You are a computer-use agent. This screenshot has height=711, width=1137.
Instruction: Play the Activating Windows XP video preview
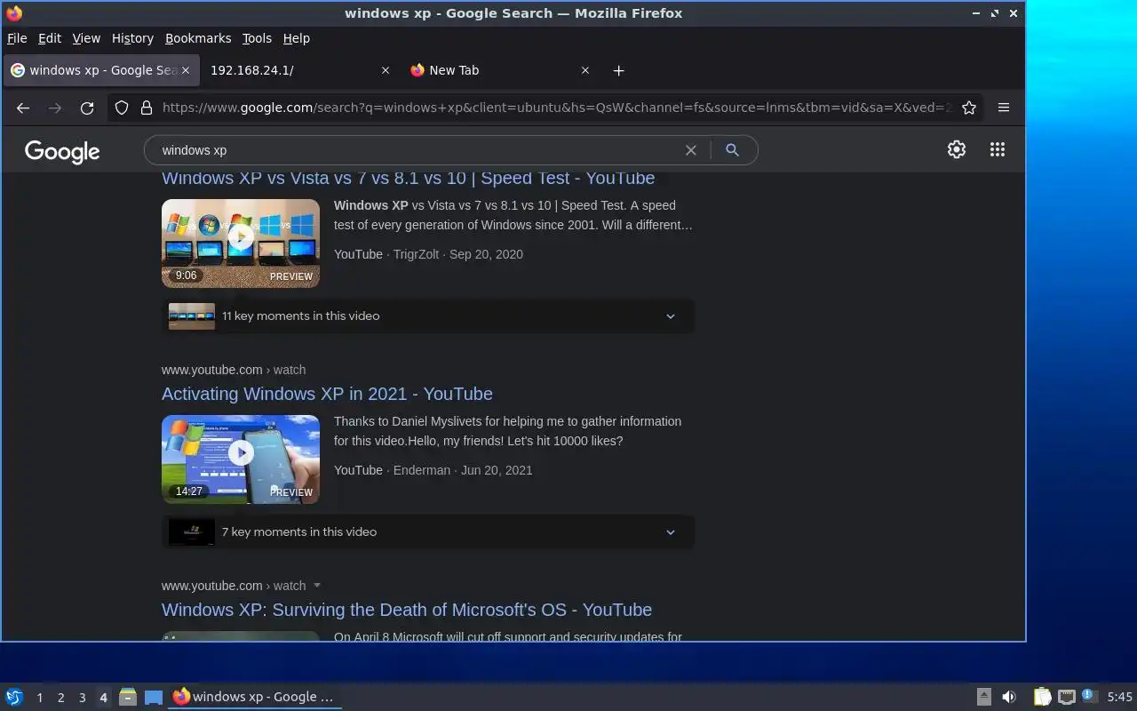[241, 452]
